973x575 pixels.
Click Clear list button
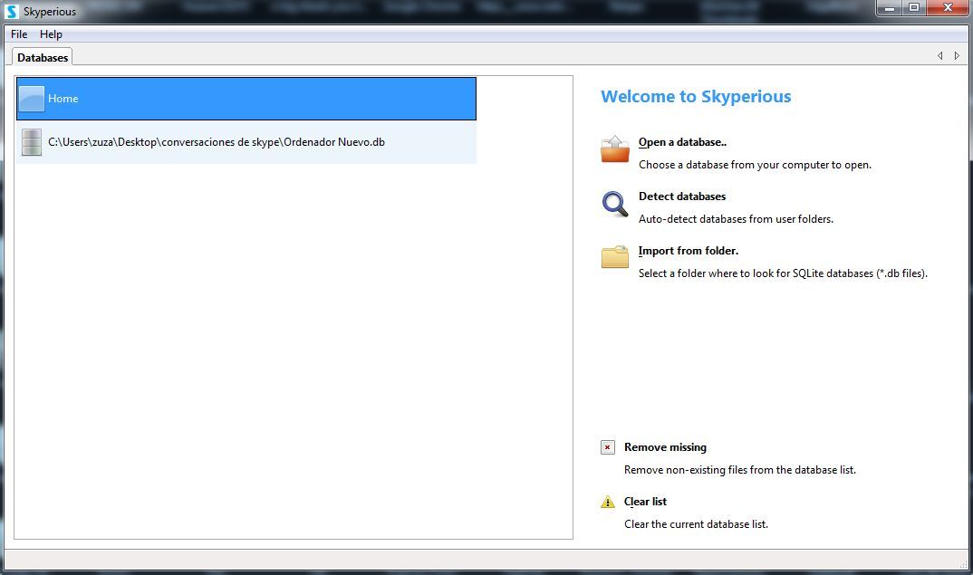645,501
